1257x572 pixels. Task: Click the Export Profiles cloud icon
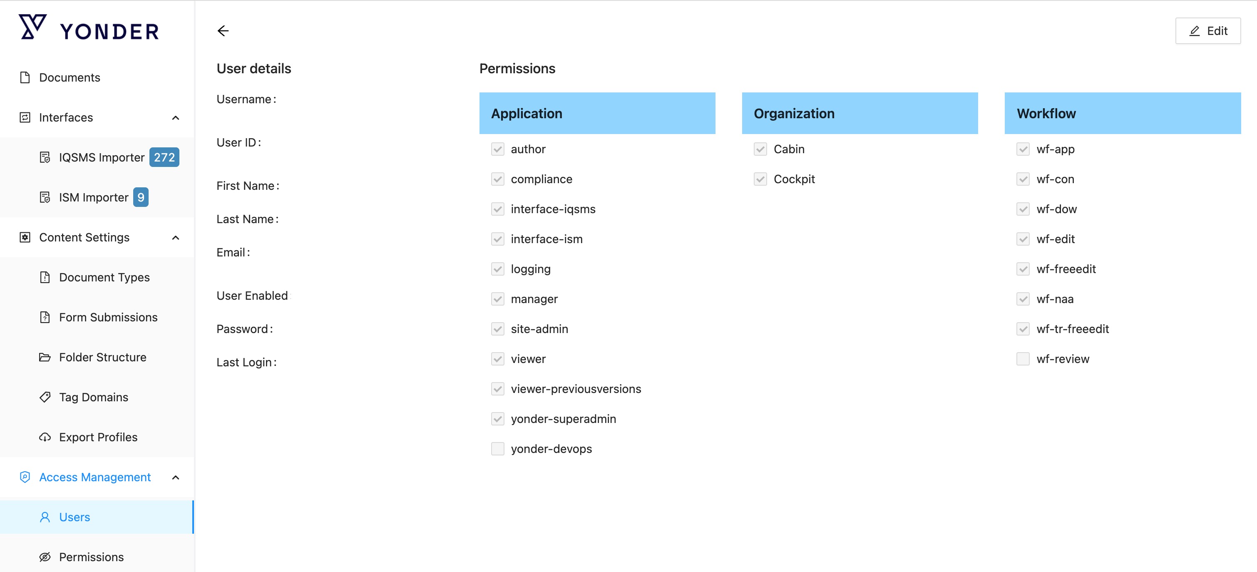click(x=45, y=437)
